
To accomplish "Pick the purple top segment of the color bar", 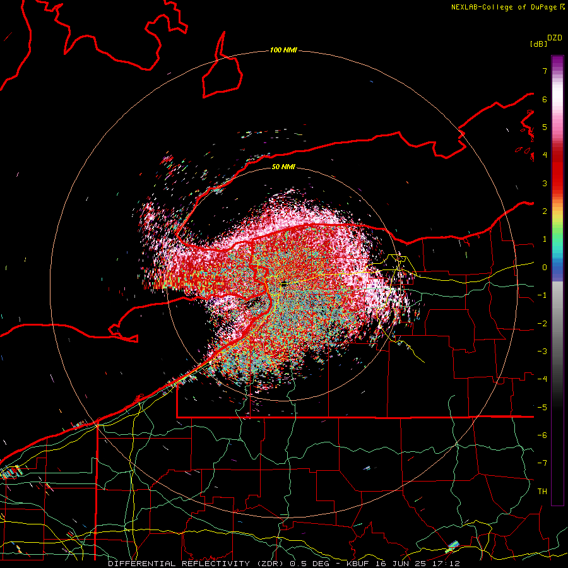I will 557,62.
